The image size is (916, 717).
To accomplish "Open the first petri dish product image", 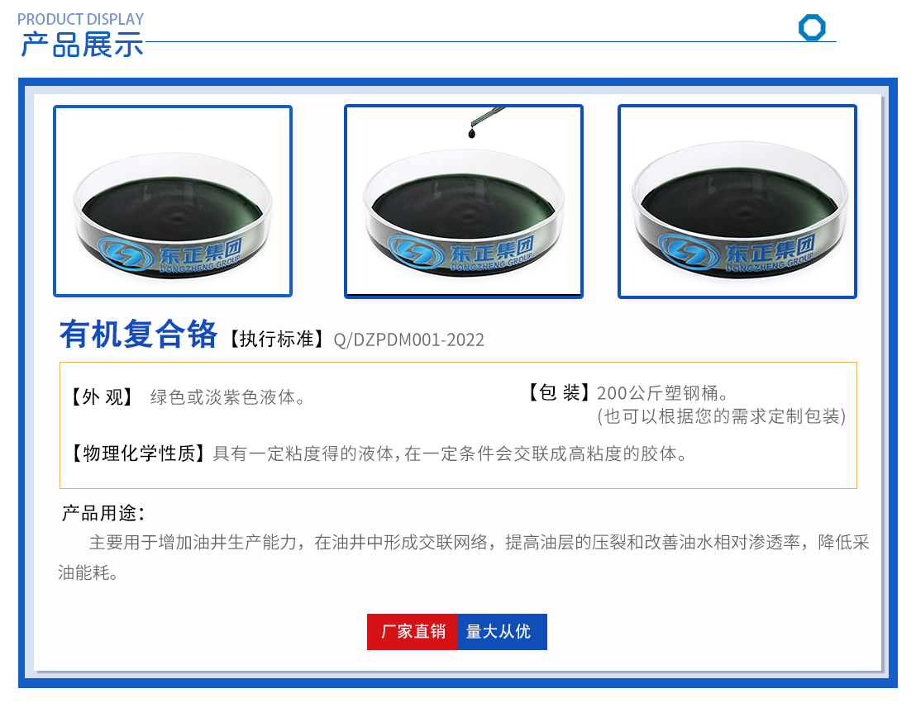I will pos(173,202).
